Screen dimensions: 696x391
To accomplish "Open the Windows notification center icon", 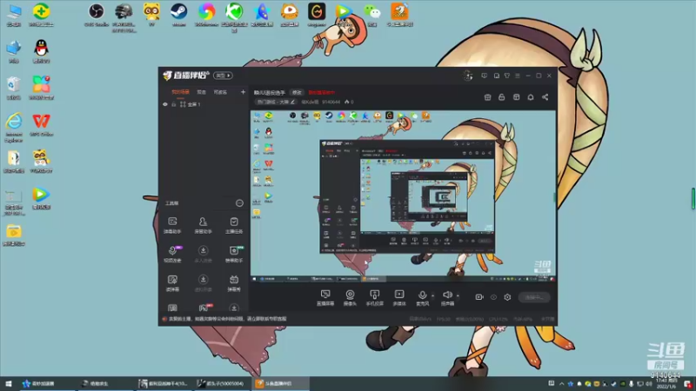I will (687, 384).
